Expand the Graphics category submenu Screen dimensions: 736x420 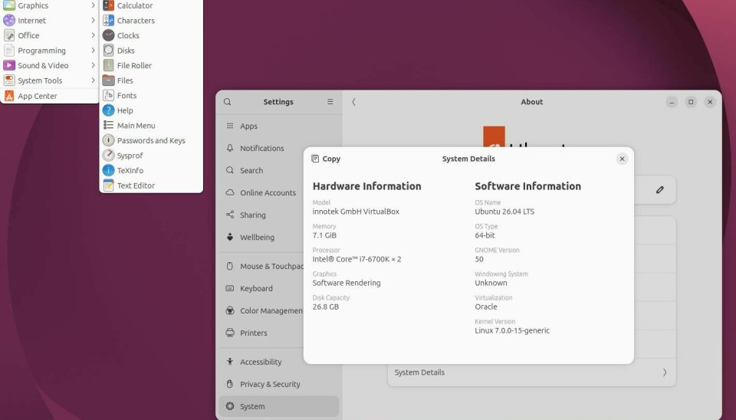[49, 5]
